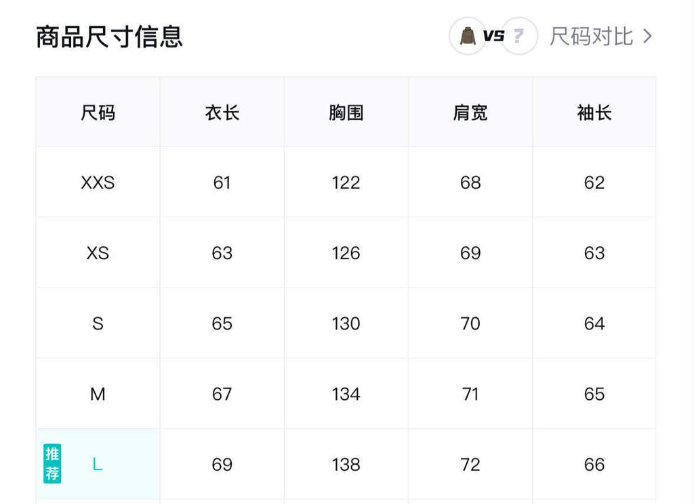The width and height of the screenshot is (694, 504).
Task: Click the brown jacket thumbnail icon
Action: [x=468, y=36]
